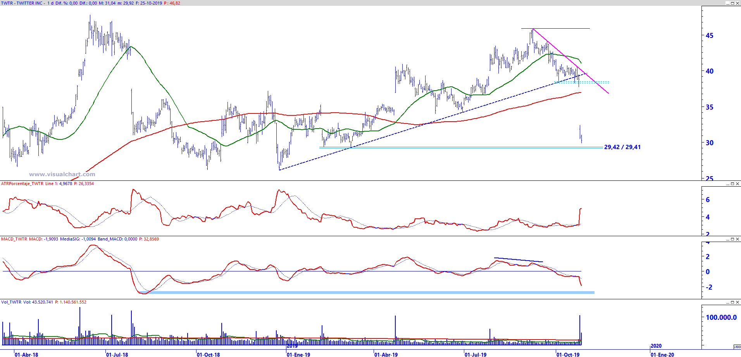This screenshot has height=357, width=741.
Task: Click the 'Band_MACD: 0,0000' value
Action: click(117, 239)
